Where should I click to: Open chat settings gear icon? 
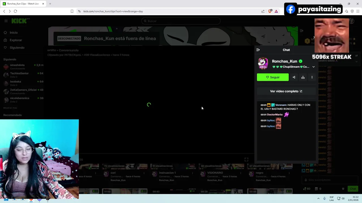tap(343, 189)
